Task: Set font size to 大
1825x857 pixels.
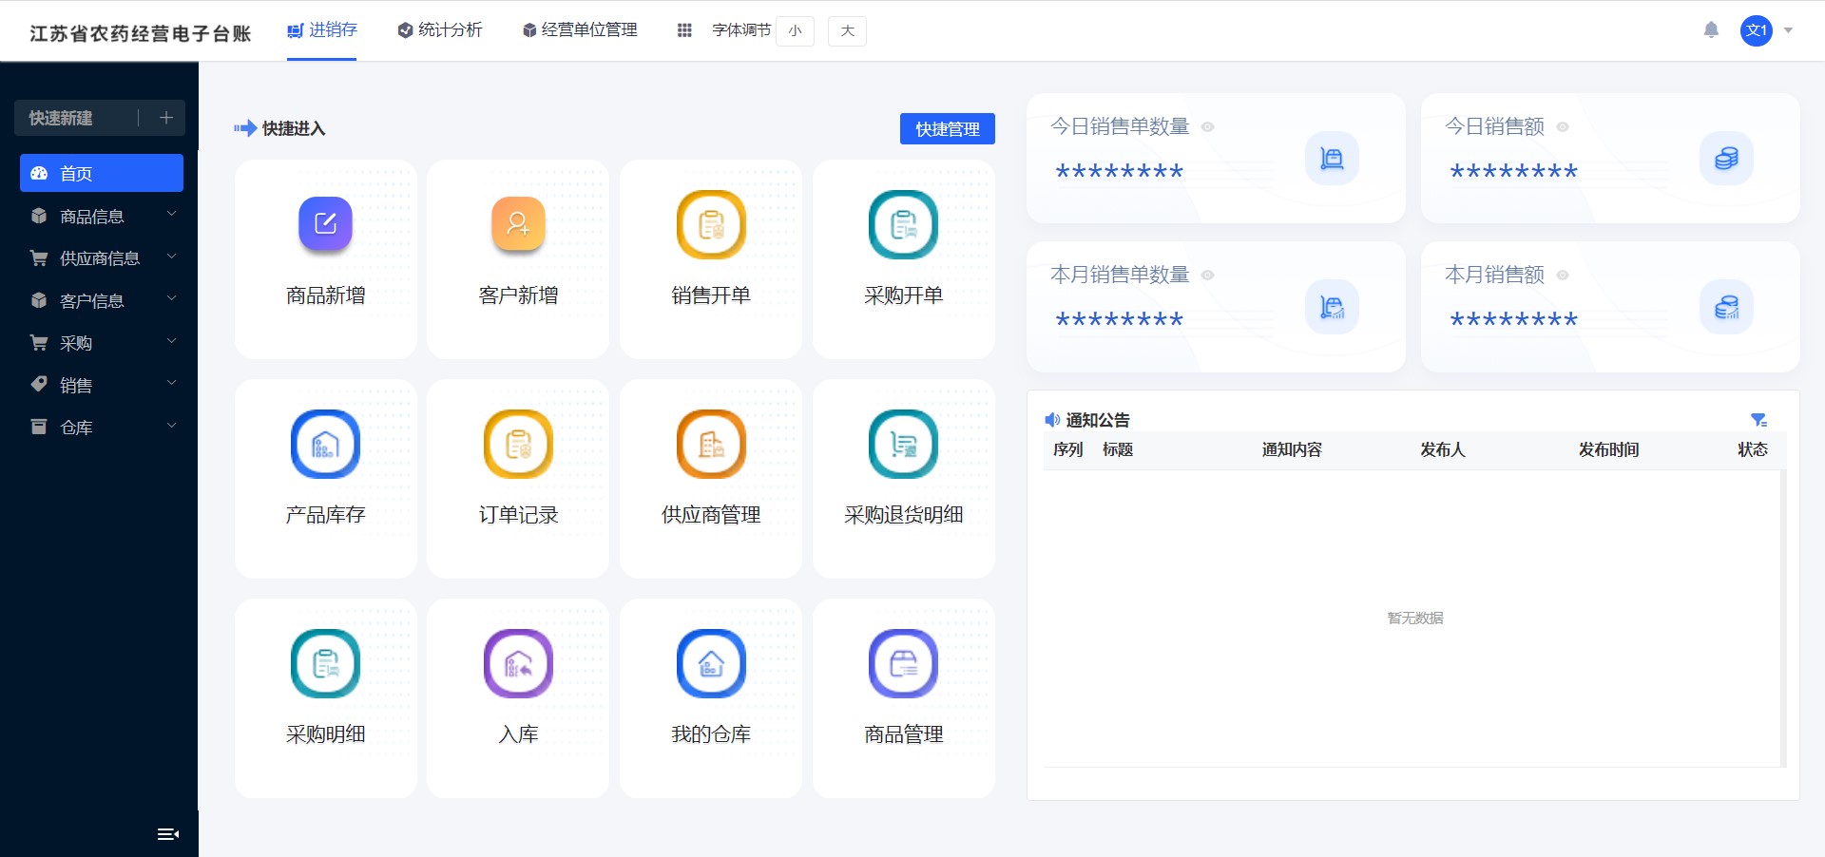Action: click(847, 30)
